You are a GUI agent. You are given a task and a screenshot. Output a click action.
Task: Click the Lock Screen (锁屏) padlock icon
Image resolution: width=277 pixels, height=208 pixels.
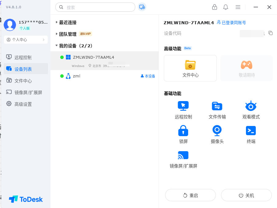[x=183, y=131]
